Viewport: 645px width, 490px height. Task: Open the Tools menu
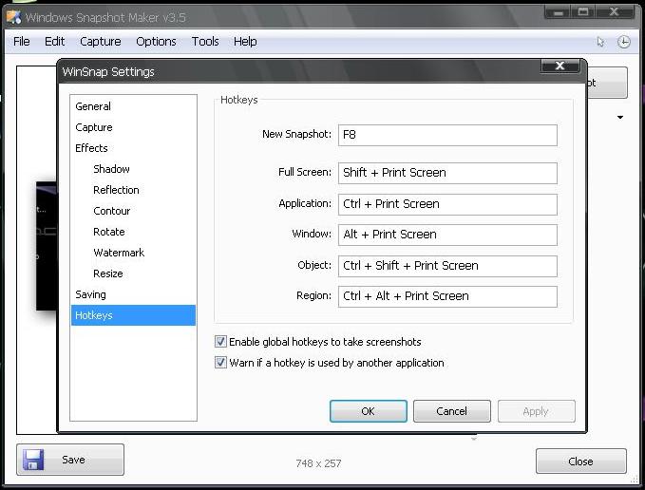(205, 42)
